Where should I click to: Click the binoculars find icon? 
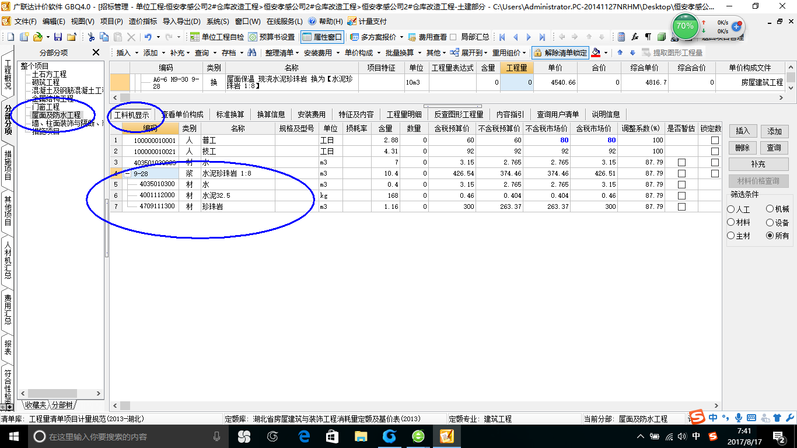252,52
